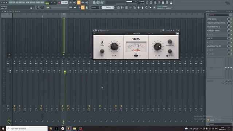Expand the DeEsser Stereo slot arrow

click(x=208, y=31)
